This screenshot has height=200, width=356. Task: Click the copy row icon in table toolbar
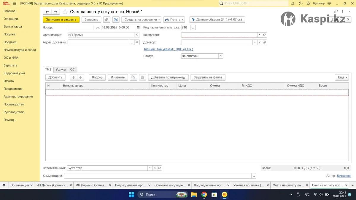pos(133,77)
